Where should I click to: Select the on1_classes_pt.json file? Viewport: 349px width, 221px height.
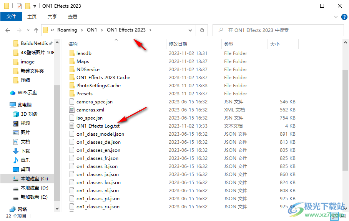pos(98,199)
